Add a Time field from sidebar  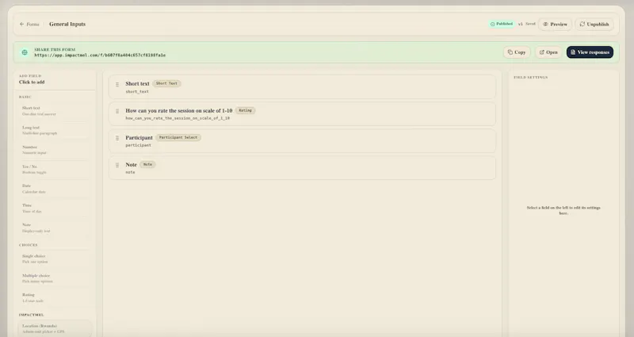click(54, 208)
